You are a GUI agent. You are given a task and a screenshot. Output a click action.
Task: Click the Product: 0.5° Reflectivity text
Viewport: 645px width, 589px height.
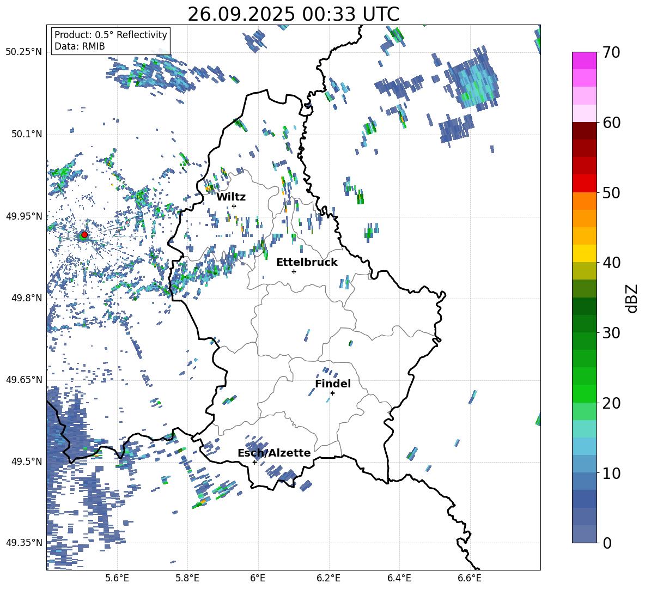coord(111,34)
